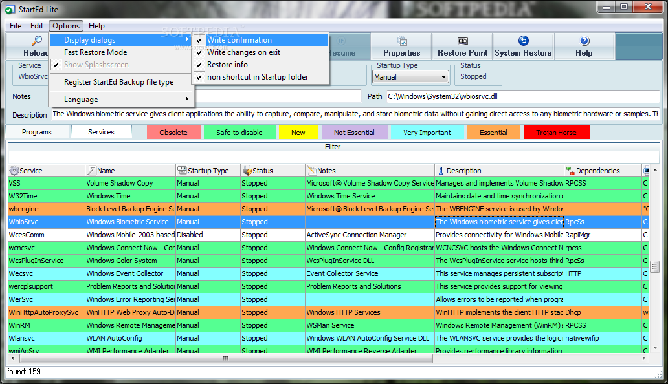Select the WcesComm service row
Viewport: 668px width, 384px height.
(x=328, y=235)
